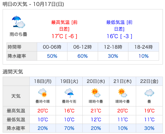Click the high temperature 17℃ value

pyautogui.click(x=57, y=36)
